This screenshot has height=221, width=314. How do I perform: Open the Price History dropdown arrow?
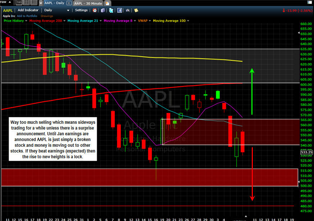[x=27, y=21]
